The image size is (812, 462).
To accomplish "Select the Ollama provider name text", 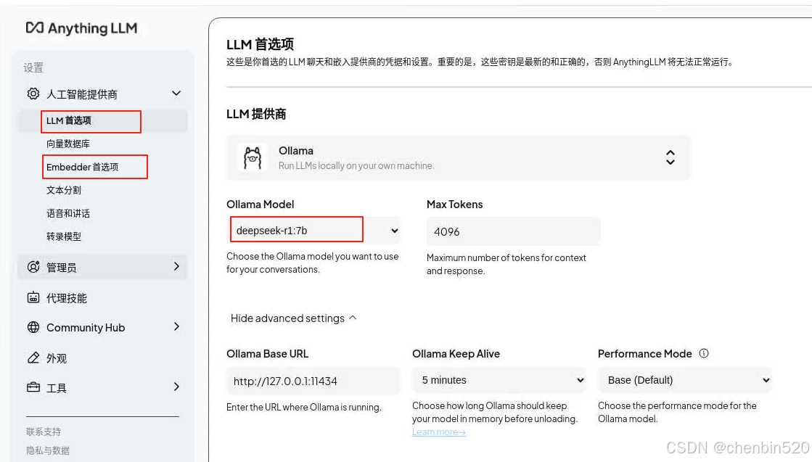I will (x=295, y=151).
